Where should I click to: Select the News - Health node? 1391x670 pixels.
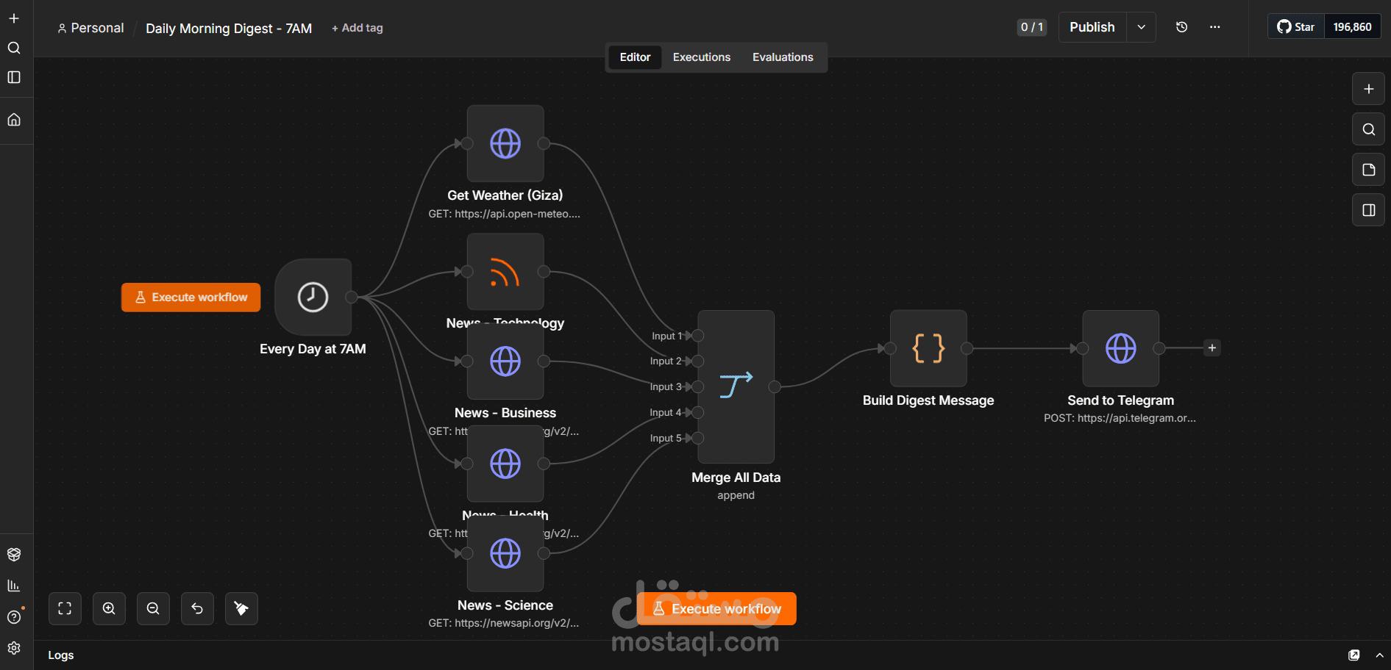click(x=505, y=464)
